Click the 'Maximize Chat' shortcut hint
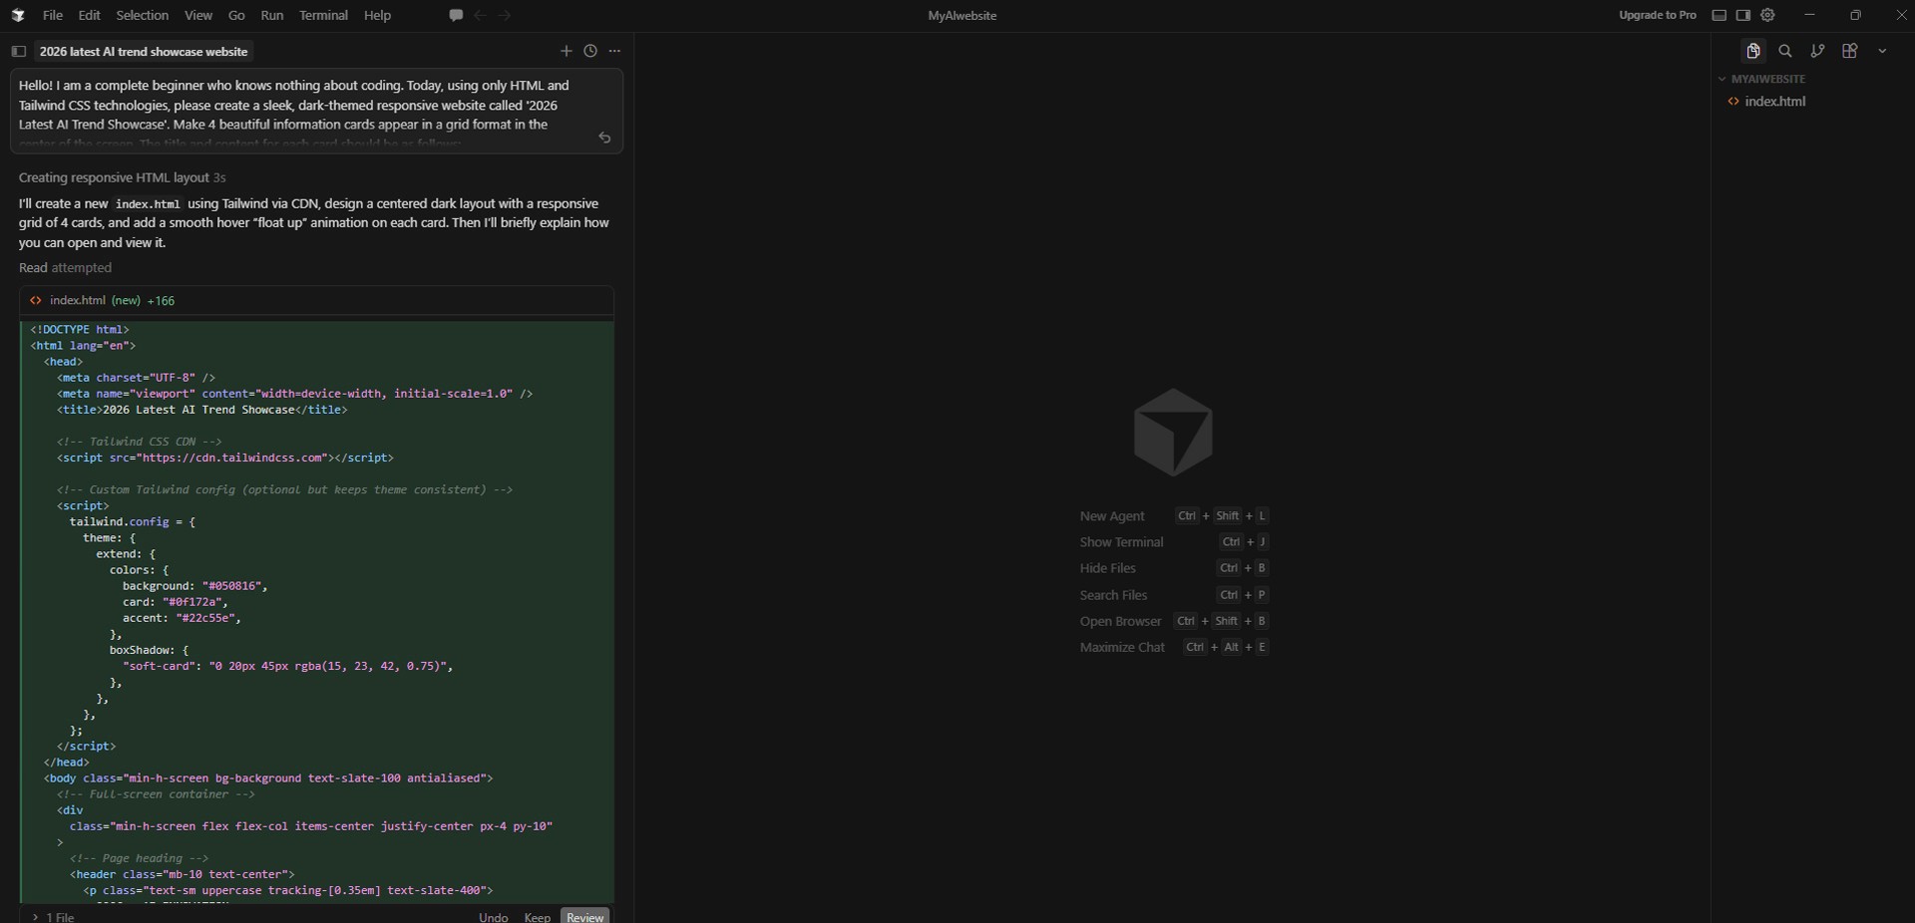The image size is (1915, 923). [1122, 647]
